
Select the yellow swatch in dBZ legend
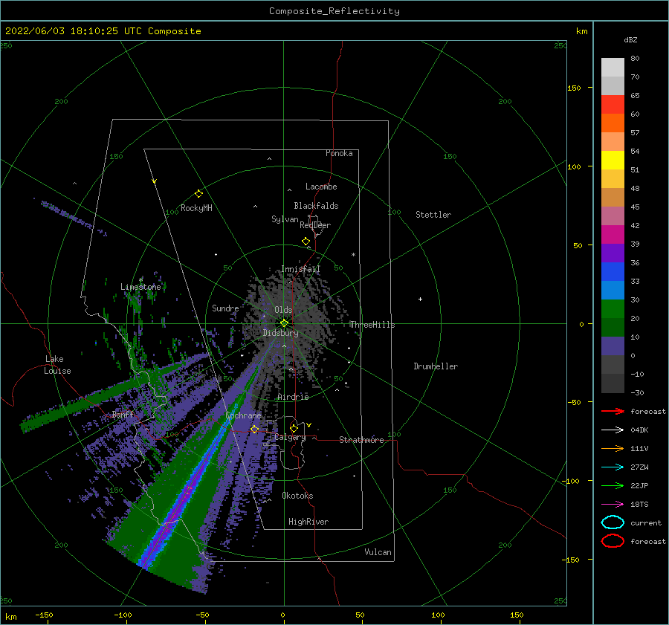point(613,161)
